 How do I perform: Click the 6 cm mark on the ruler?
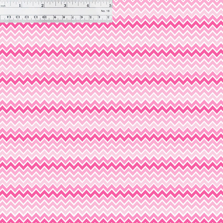click(x=82, y=17)
